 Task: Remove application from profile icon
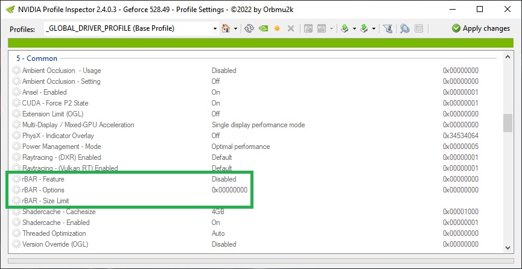[x=321, y=28]
